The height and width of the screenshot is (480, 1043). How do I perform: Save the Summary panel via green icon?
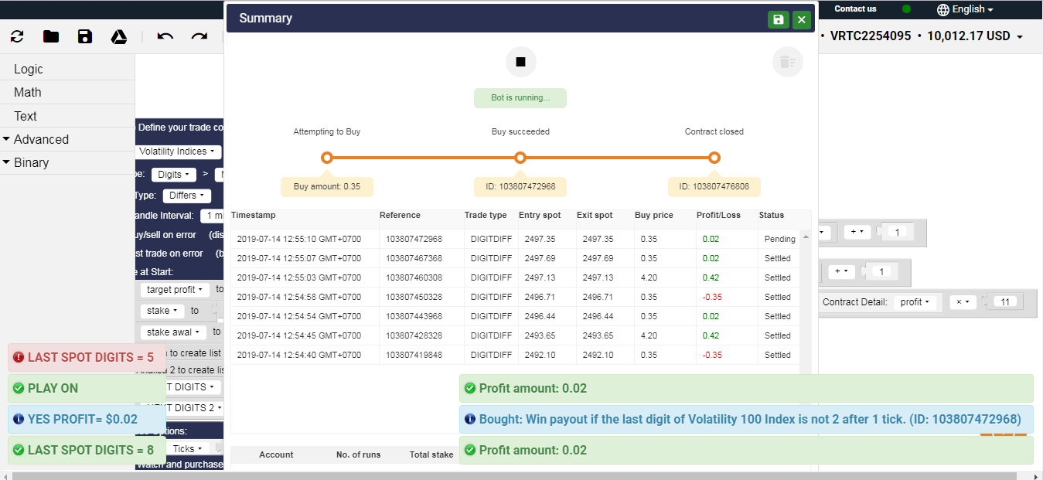pyautogui.click(x=779, y=19)
